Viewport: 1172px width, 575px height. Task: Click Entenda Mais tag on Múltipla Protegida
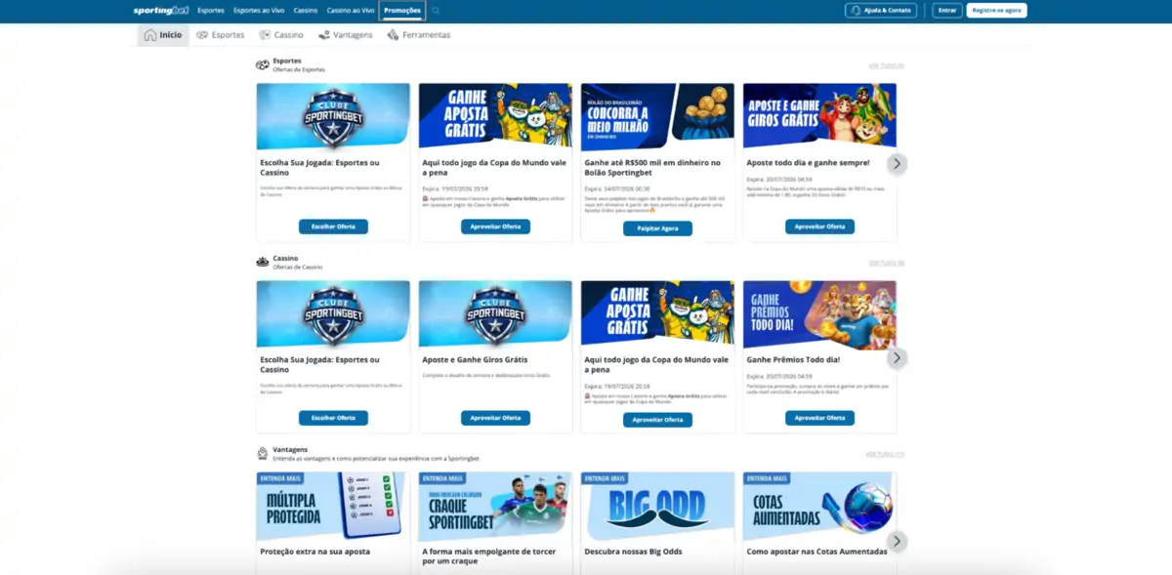click(x=281, y=478)
